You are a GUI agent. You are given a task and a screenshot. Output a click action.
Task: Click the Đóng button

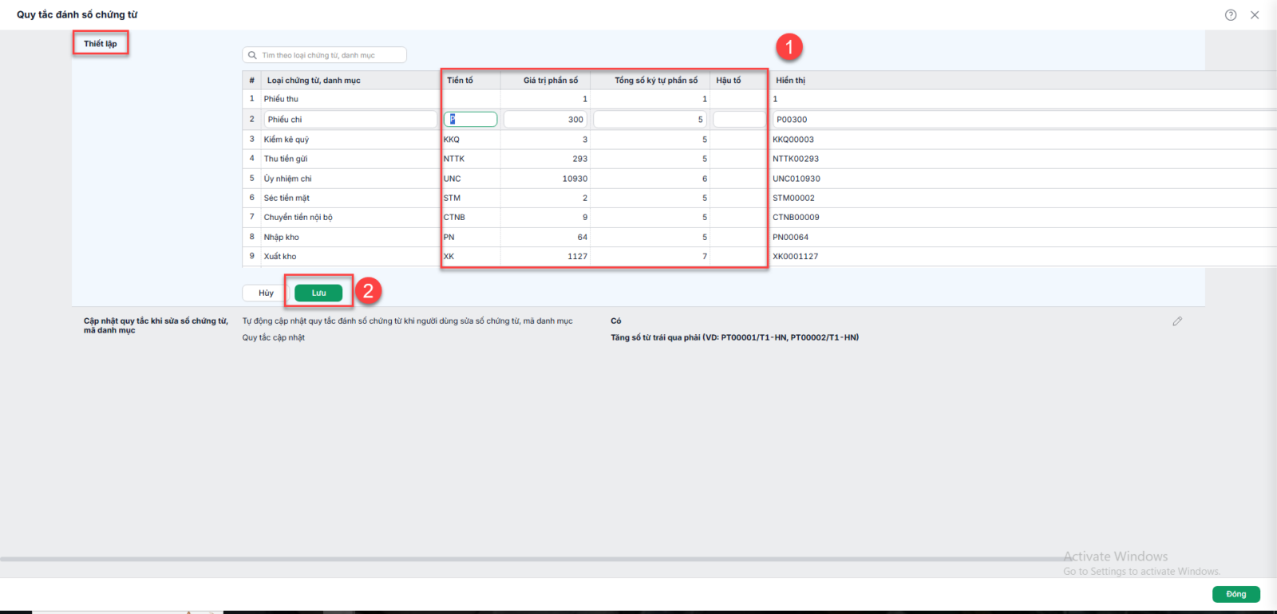point(1236,594)
